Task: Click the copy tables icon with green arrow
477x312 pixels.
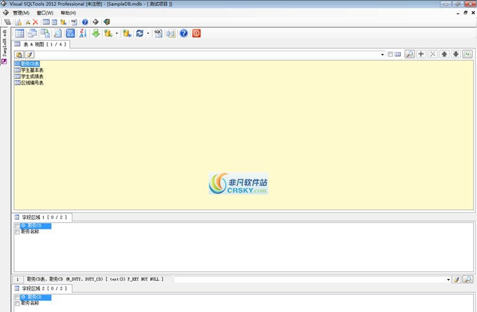Action: click(45, 34)
